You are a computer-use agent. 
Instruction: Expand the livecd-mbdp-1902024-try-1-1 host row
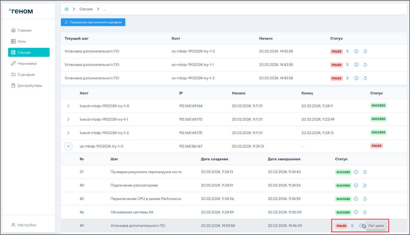68,119
